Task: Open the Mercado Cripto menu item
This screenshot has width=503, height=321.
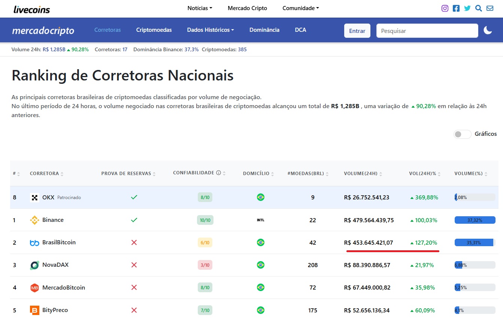Action: click(x=247, y=8)
